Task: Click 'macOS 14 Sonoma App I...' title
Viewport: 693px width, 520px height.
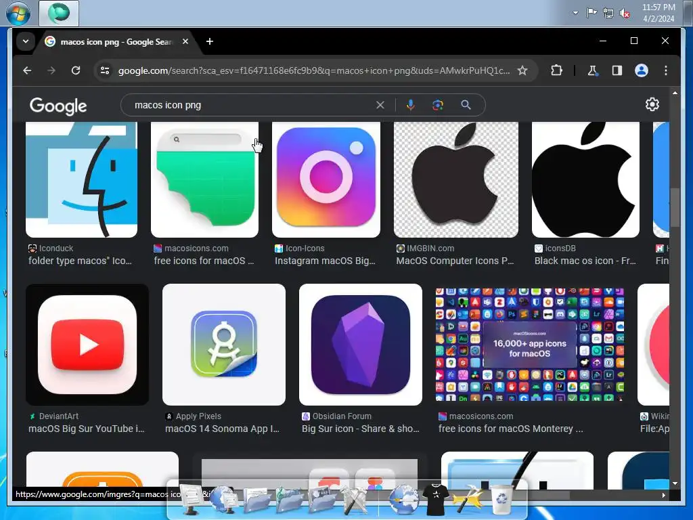Action: (222, 429)
